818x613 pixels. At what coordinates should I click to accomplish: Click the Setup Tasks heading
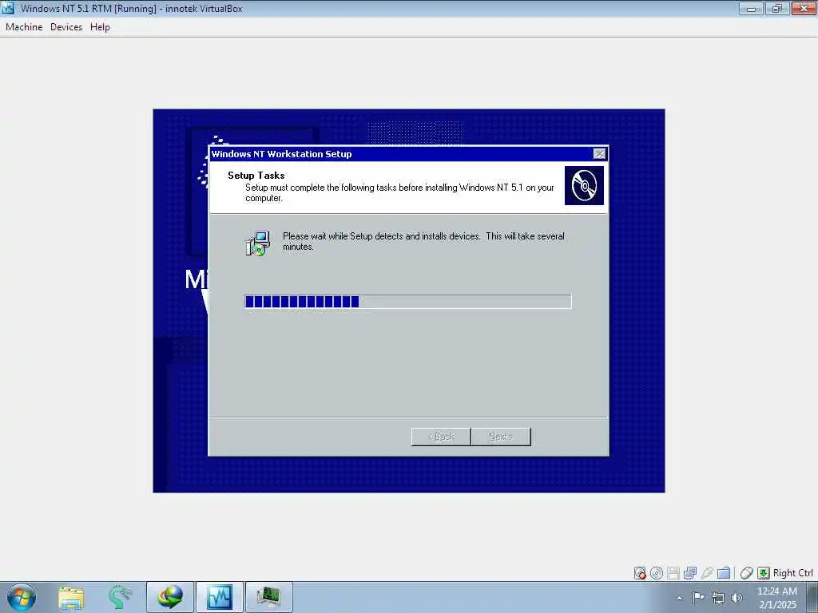256,175
